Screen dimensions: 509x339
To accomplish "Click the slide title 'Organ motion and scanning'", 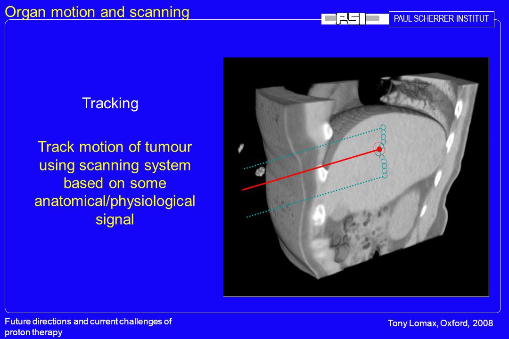I will (97, 12).
